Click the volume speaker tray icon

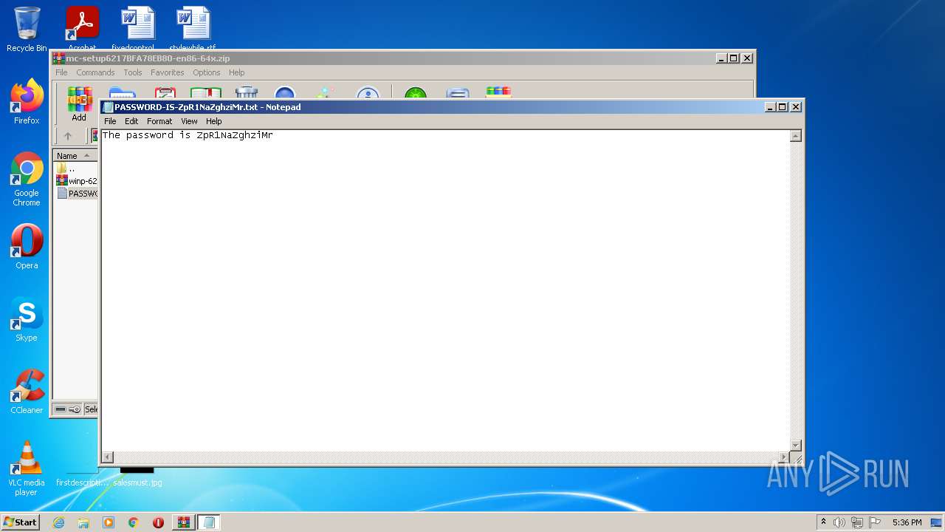click(839, 522)
